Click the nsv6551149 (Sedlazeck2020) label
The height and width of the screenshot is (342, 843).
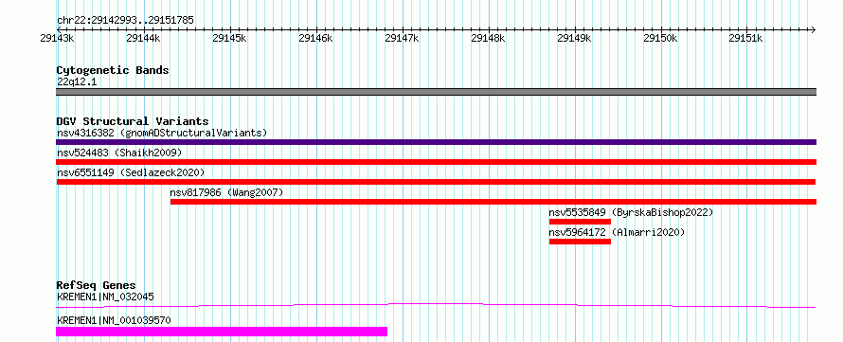pyautogui.click(x=131, y=172)
